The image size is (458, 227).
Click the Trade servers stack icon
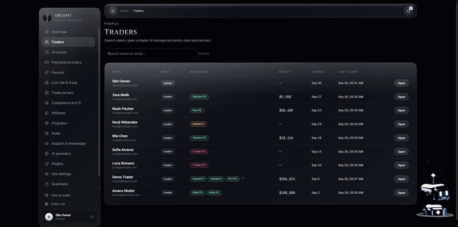tap(47, 93)
